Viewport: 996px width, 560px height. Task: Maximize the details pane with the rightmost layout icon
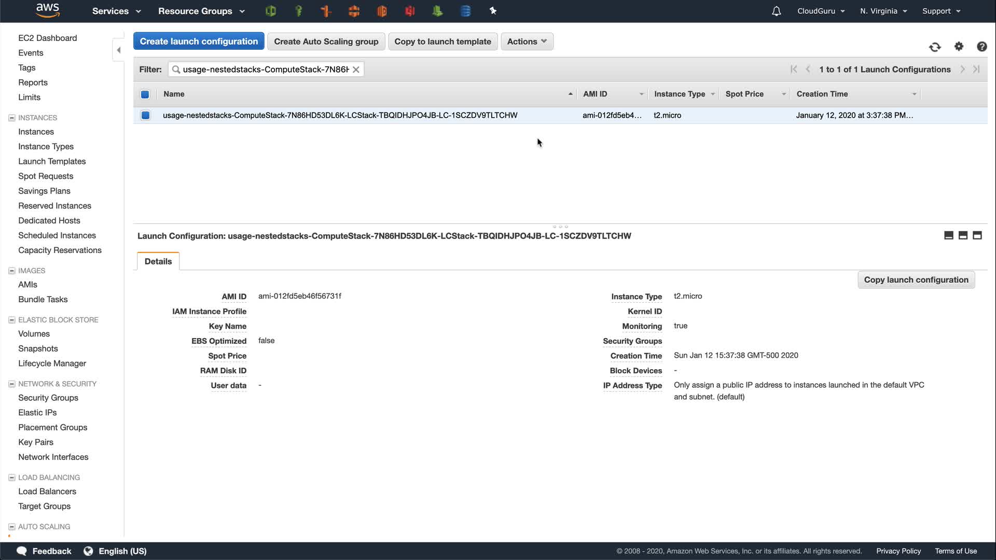pos(977,235)
